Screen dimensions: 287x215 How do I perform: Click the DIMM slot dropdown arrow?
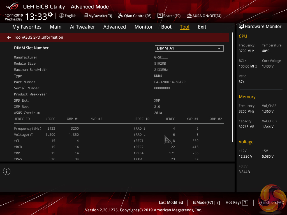(219, 48)
